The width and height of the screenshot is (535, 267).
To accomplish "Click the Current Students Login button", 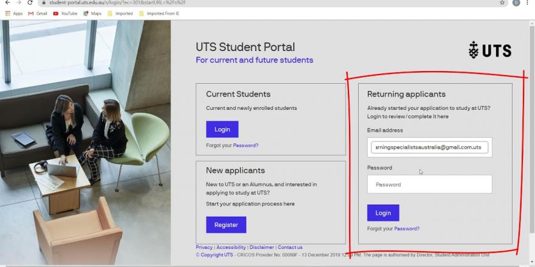I will pyautogui.click(x=222, y=129).
